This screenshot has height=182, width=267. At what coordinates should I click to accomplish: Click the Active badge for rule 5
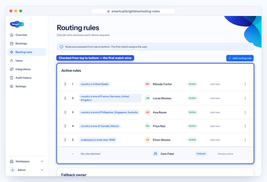click(x=192, y=140)
